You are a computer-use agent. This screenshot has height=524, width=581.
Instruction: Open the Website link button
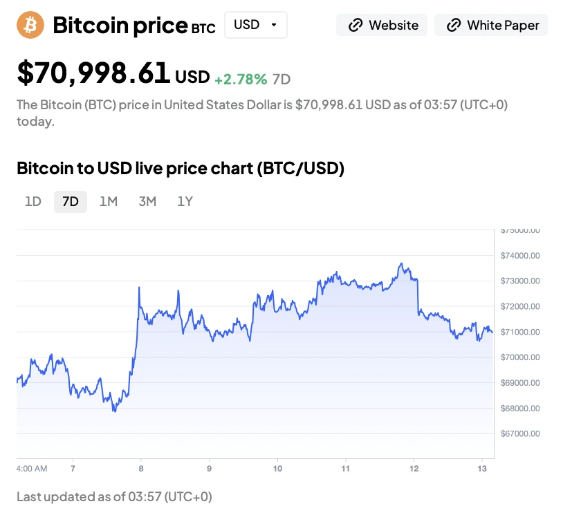pyautogui.click(x=382, y=26)
